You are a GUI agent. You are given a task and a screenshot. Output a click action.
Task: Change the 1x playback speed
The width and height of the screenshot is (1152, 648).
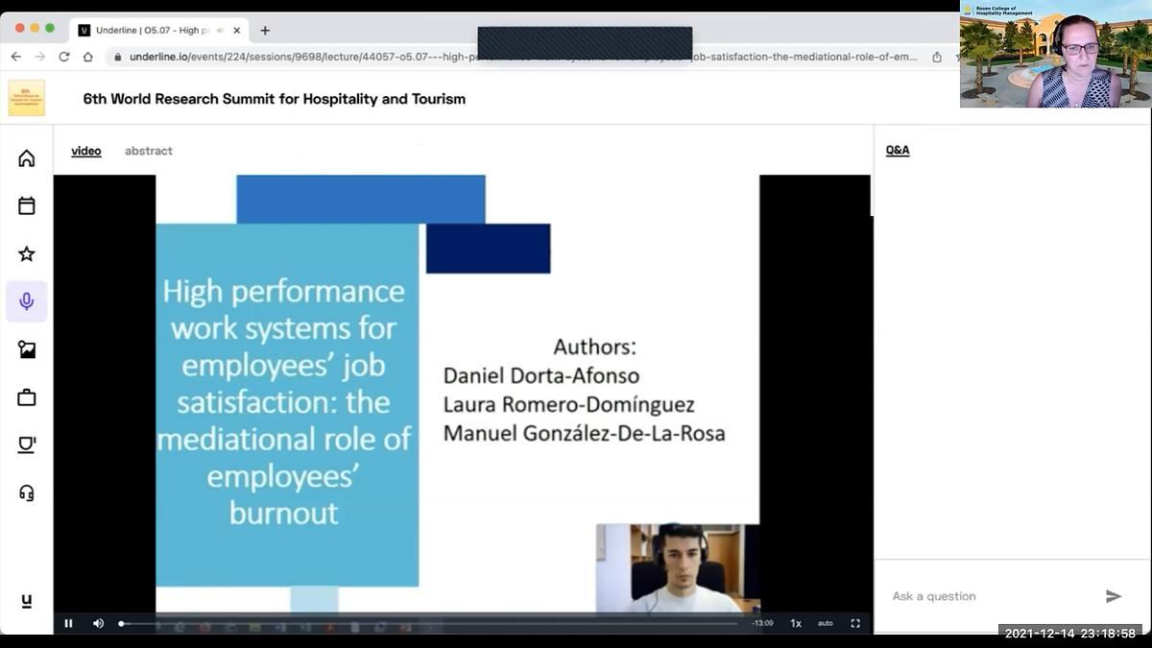[x=796, y=623]
